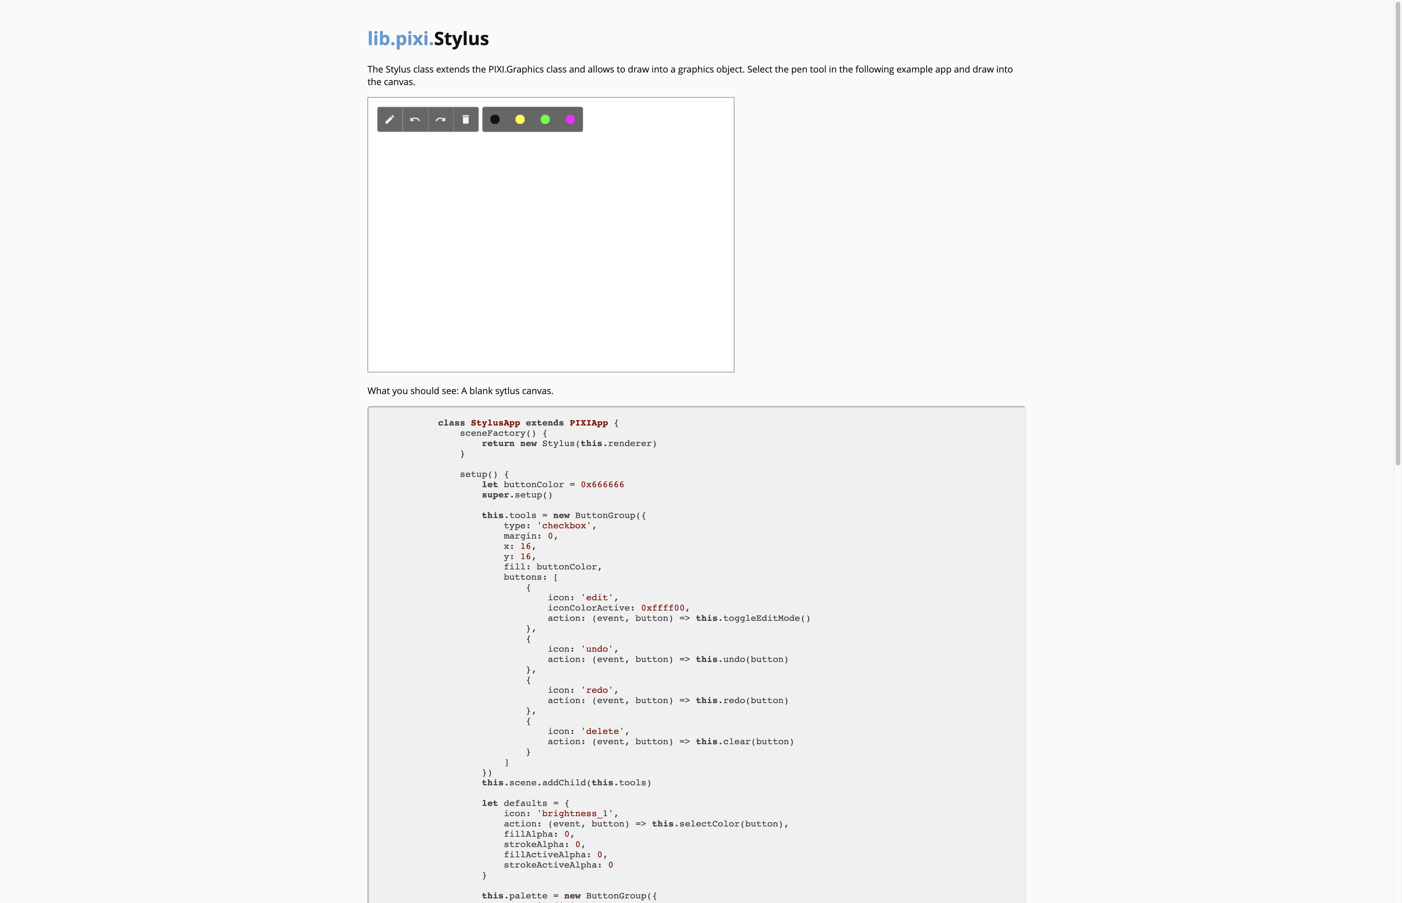Select the pen edit tool
Viewport: 1402px width, 903px height.
click(x=390, y=120)
